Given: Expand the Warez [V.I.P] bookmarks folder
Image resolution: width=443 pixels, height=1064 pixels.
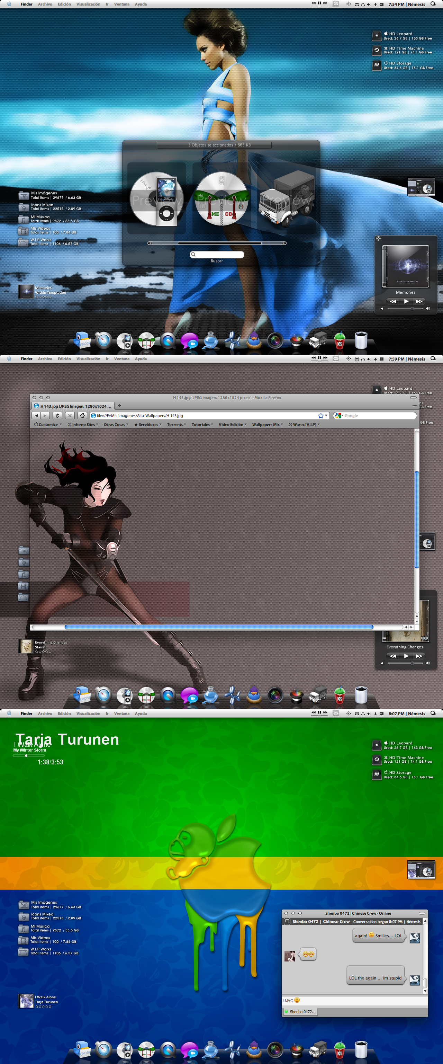Looking at the screenshot, I should [x=304, y=424].
